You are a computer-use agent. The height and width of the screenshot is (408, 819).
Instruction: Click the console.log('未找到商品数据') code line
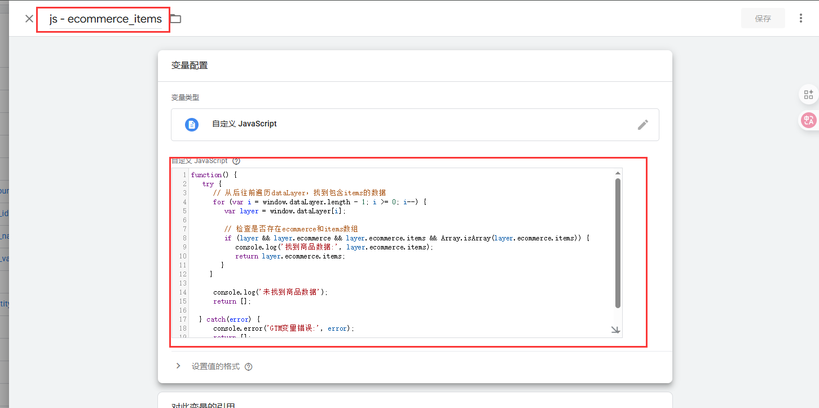click(270, 292)
